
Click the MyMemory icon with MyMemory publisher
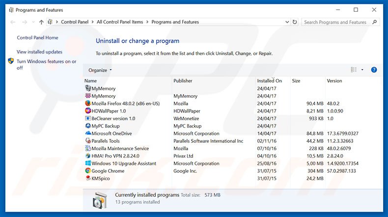click(88, 96)
